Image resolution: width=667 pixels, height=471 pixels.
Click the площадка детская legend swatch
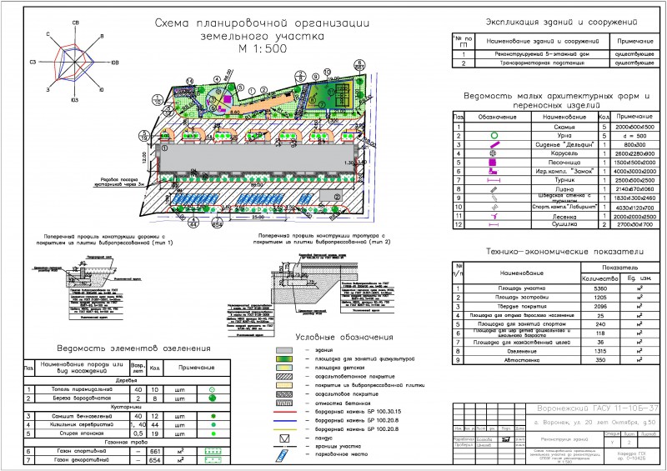284,368
